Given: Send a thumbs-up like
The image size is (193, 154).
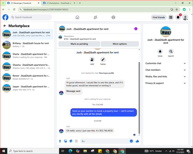Looking at the screenshot, I should 137,141.
